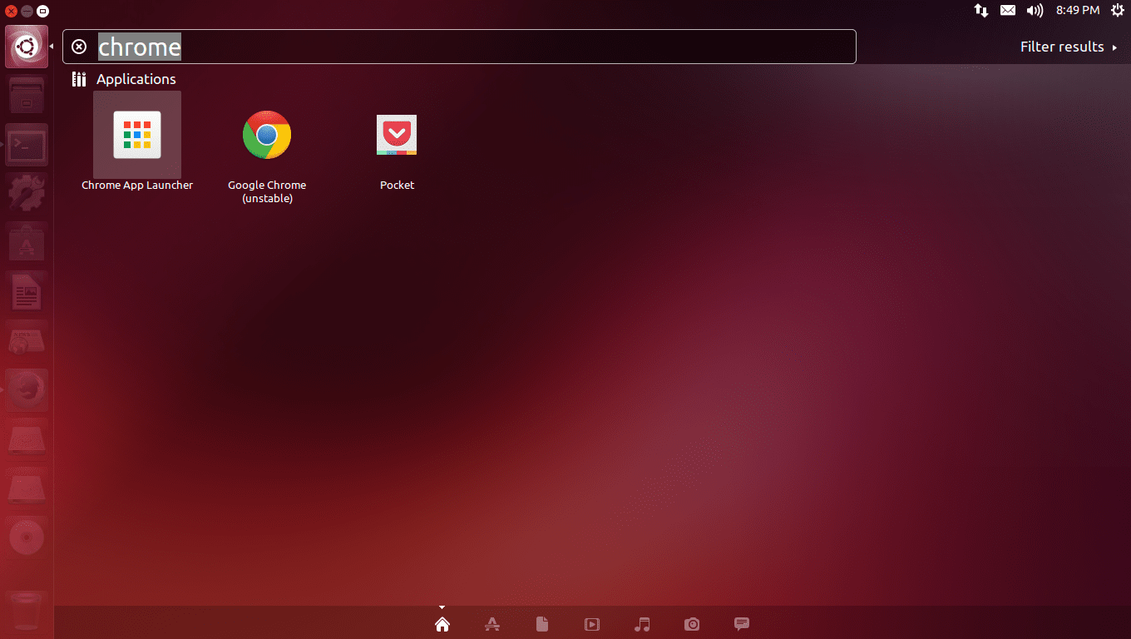Open Ubuntu Software Center in launcher
The image size is (1131, 639).
coord(27,243)
